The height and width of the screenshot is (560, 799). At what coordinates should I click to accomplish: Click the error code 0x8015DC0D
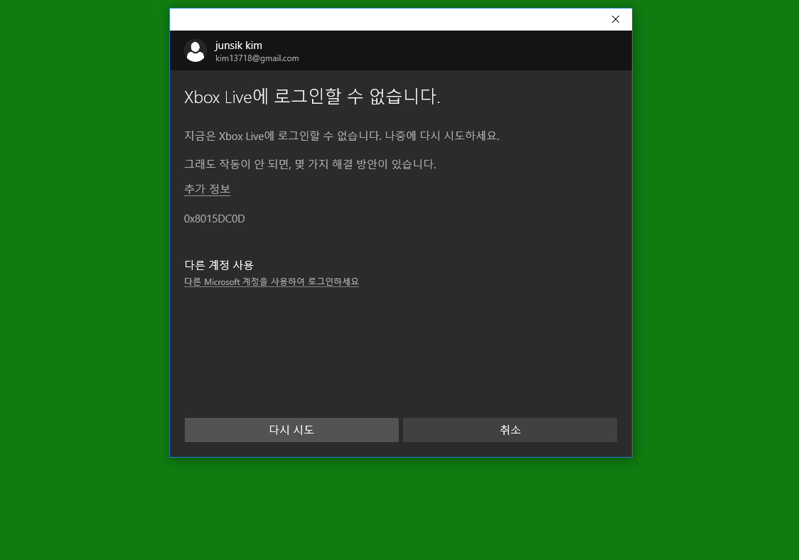point(215,219)
